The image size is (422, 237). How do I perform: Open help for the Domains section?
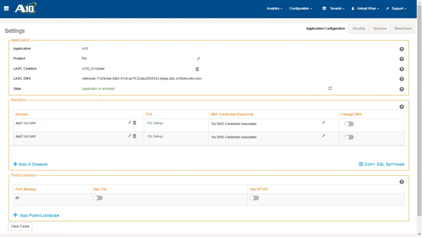point(402,106)
